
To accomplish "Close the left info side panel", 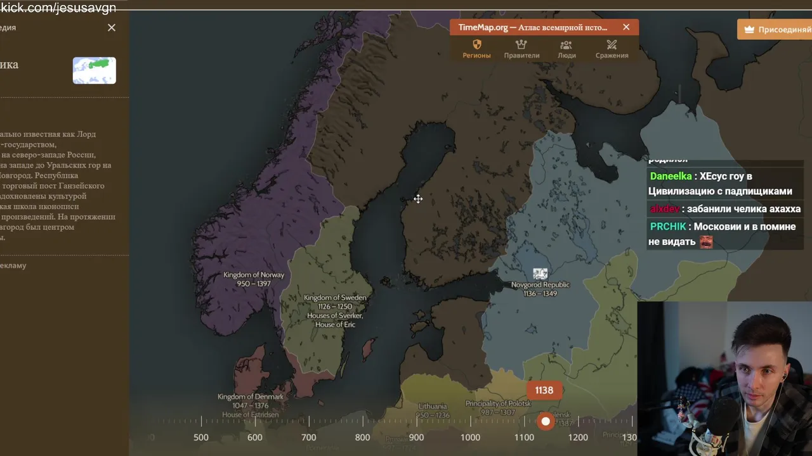I will [112, 27].
